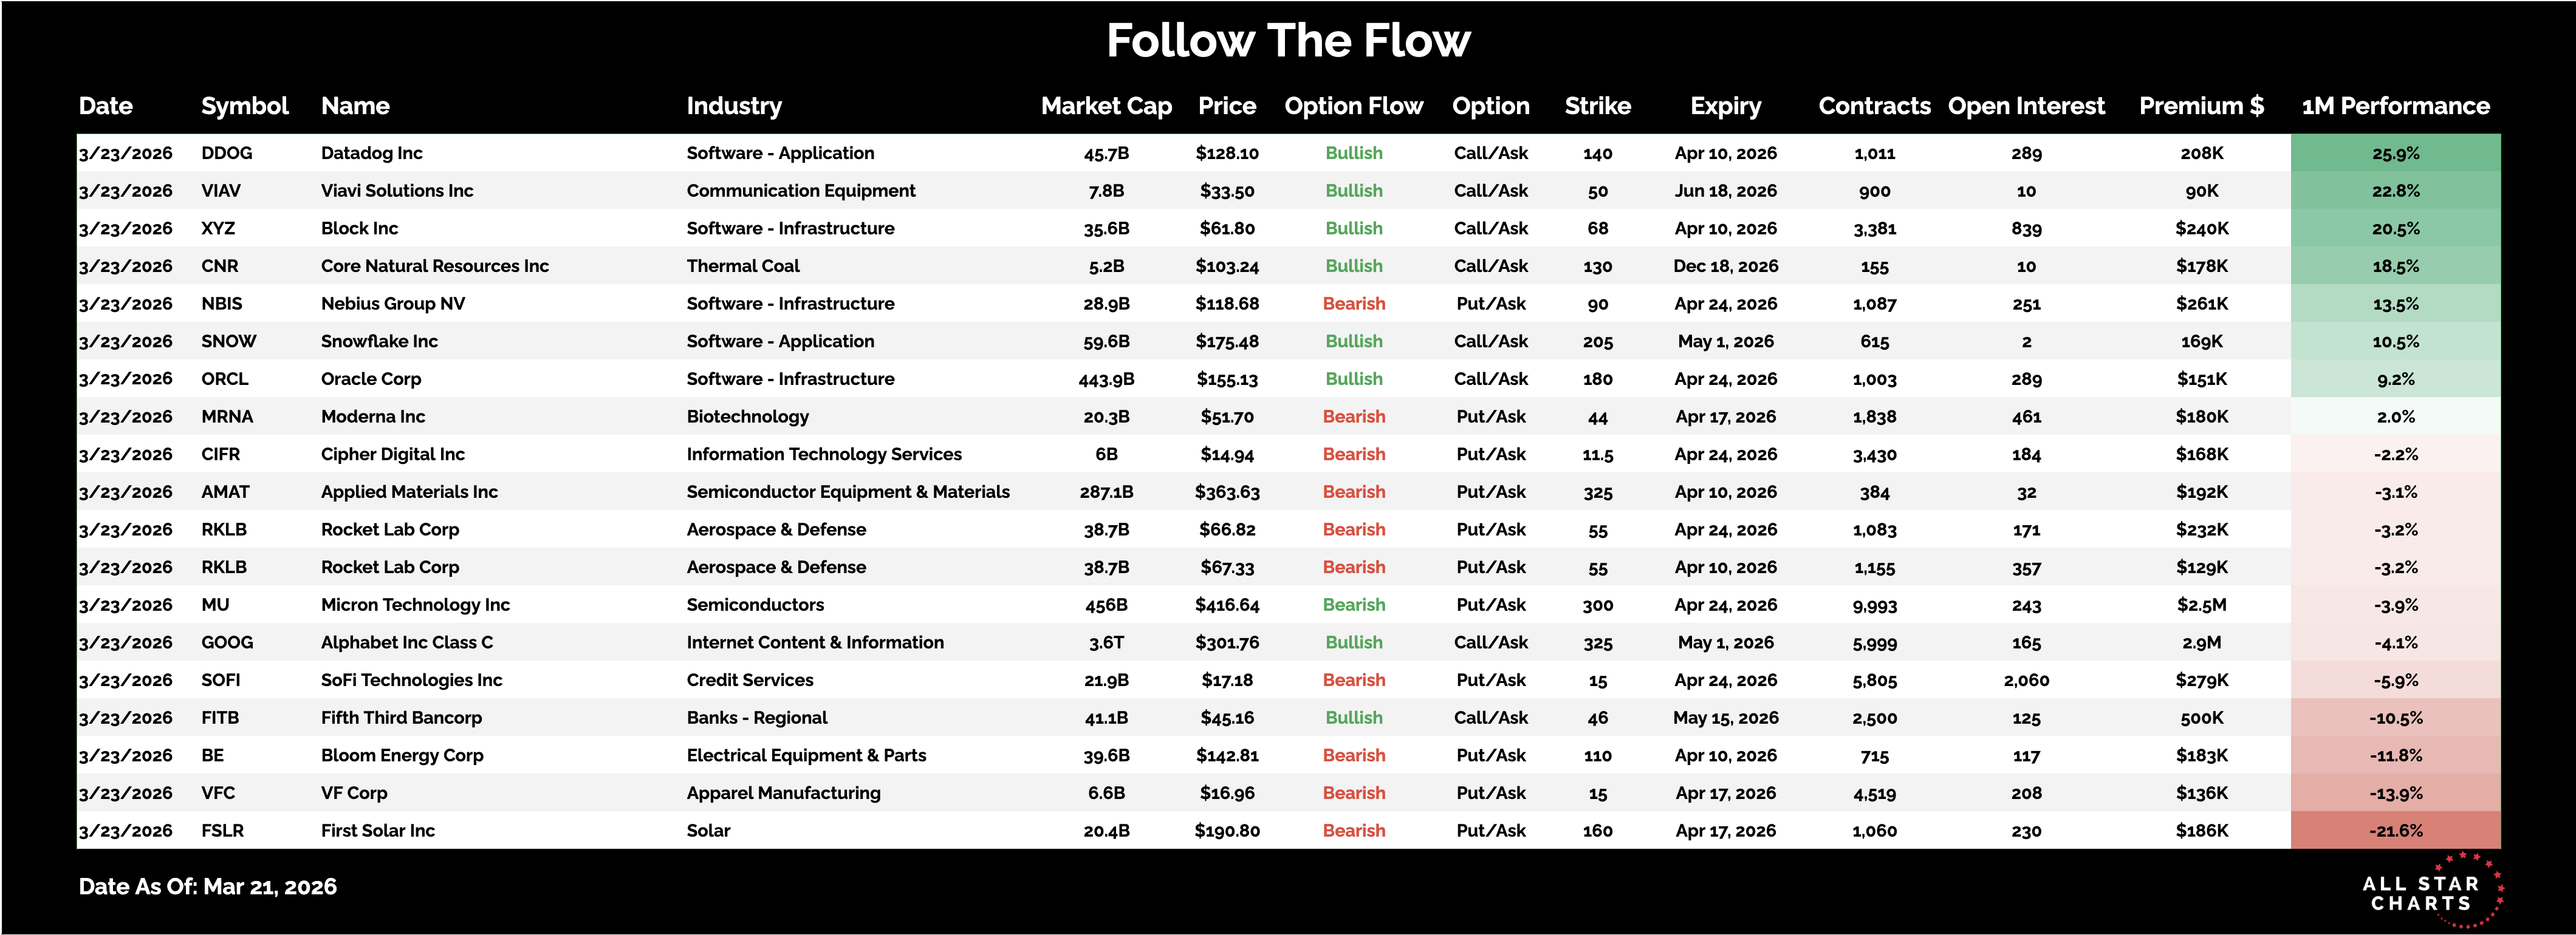The width and height of the screenshot is (2576, 935).
Task: Click the Expiry column header
Action: click(1725, 106)
